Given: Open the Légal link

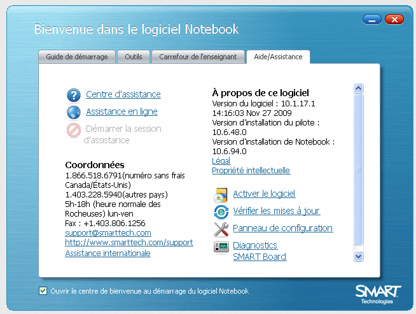Looking at the screenshot, I should tap(221, 161).
